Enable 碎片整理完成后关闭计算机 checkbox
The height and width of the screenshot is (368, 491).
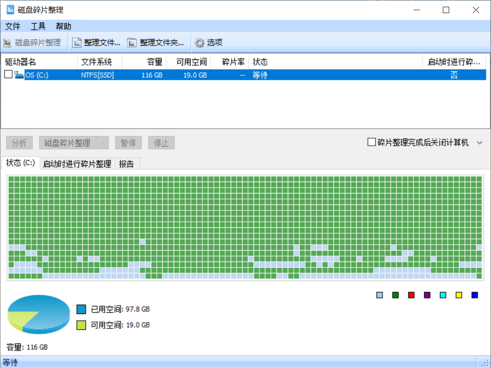371,142
